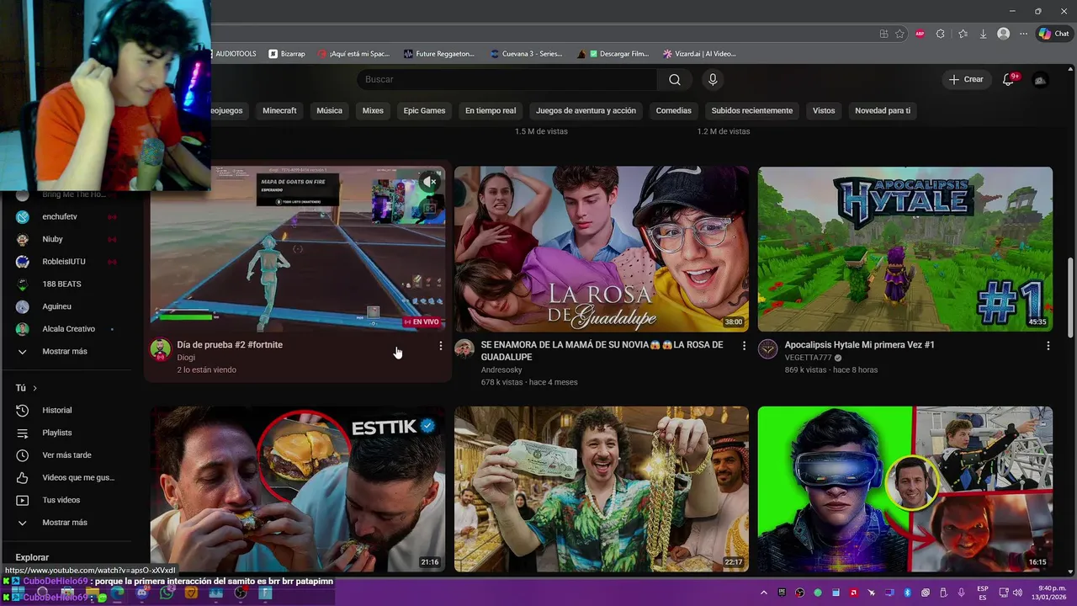Open the YouTube account avatar menu
This screenshot has width=1077, height=606.
tap(1041, 80)
